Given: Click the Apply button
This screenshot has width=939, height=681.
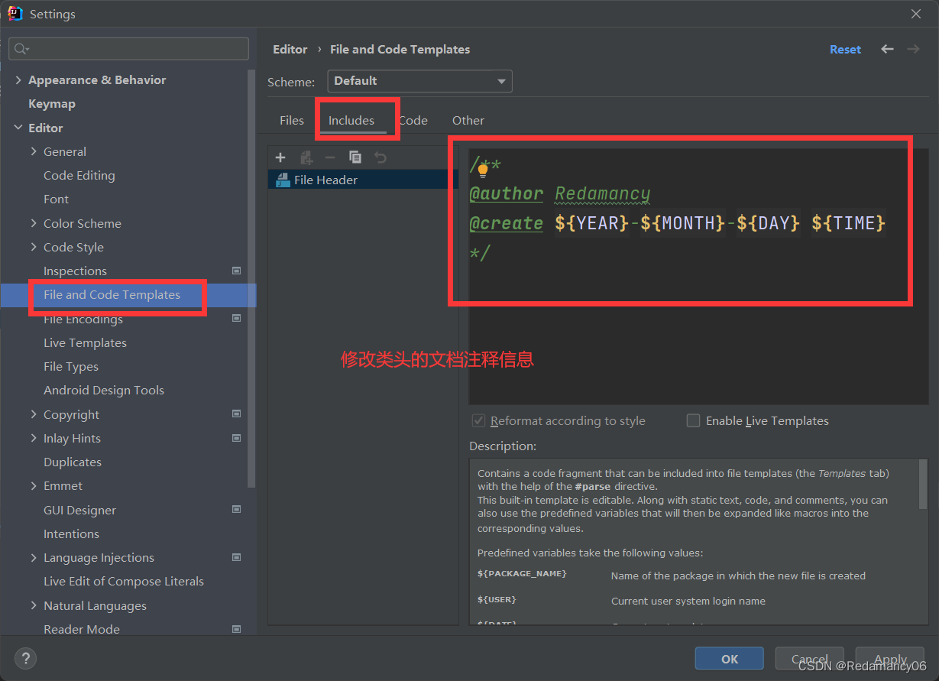Looking at the screenshot, I should [890, 659].
